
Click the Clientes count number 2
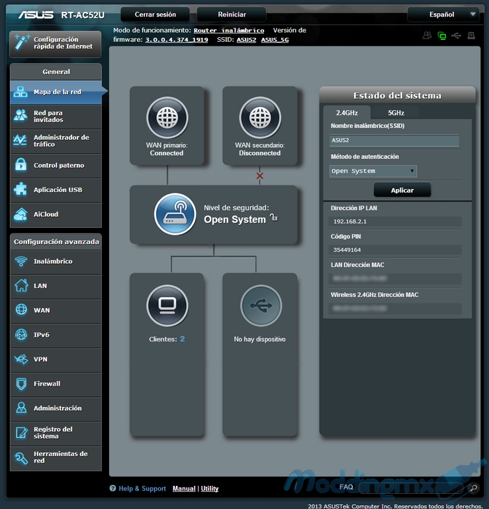point(183,339)
